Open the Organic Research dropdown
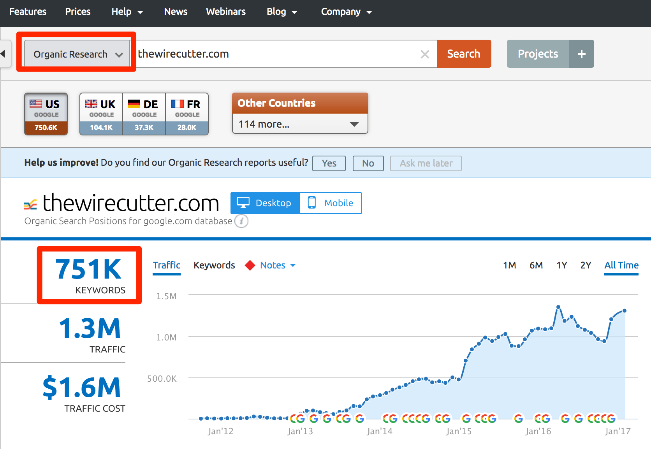 pyautogui.click(x=77, y=54)
